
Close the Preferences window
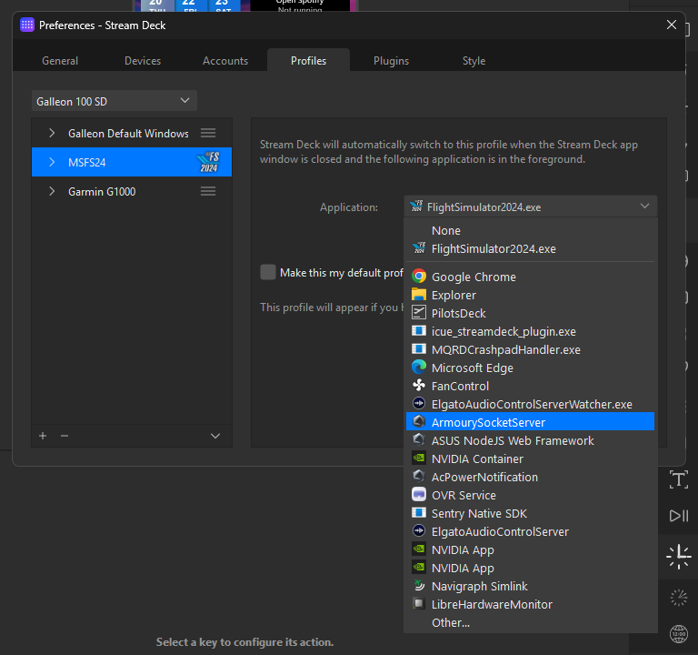(x=672, y=25)
